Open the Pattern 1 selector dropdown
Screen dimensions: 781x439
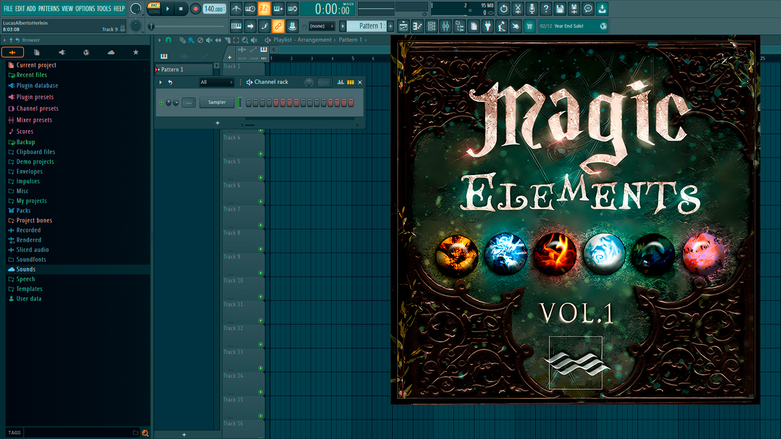click(x=368, y=26)
